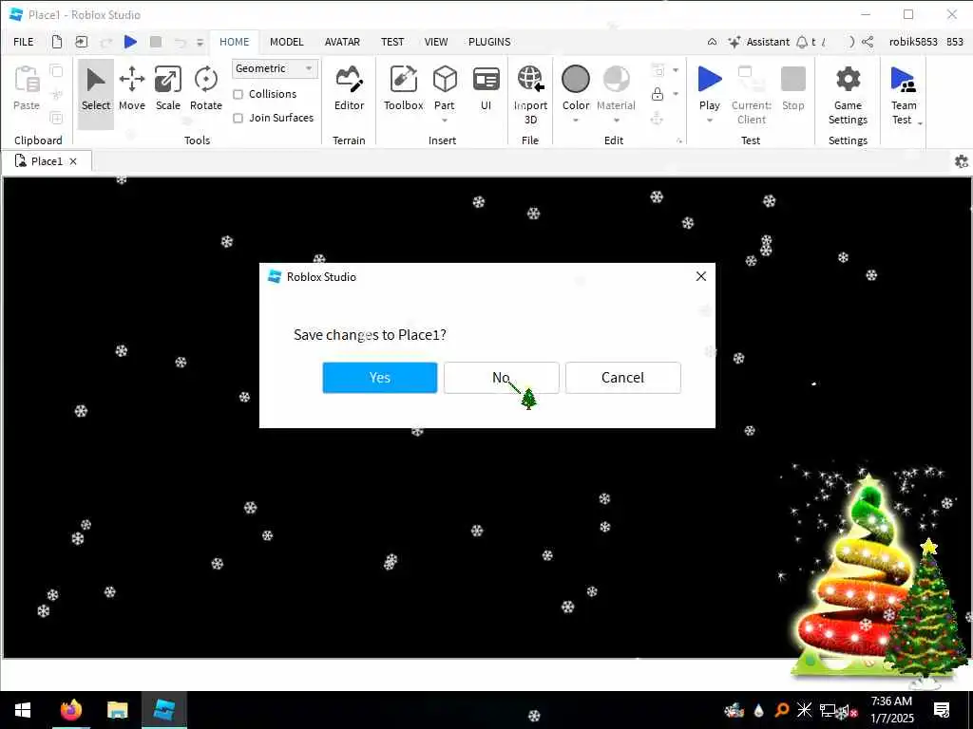Activate the Rotate tool
The width and height of the screenshot is (973, 729).
206,90
